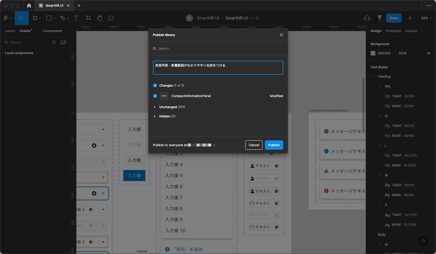436x254 pixels.
Task: Select the Hand tool
Action: click(x=100, y=18)
